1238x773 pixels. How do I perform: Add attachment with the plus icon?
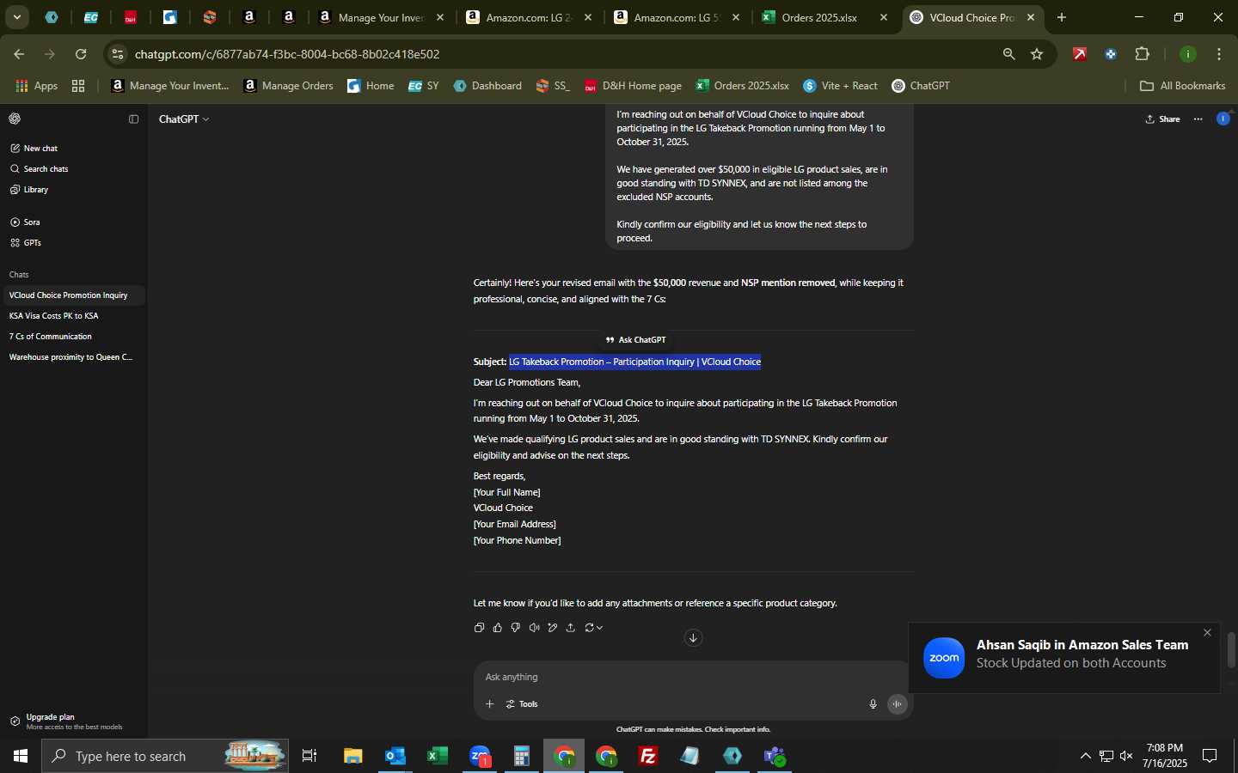point(489,704)
